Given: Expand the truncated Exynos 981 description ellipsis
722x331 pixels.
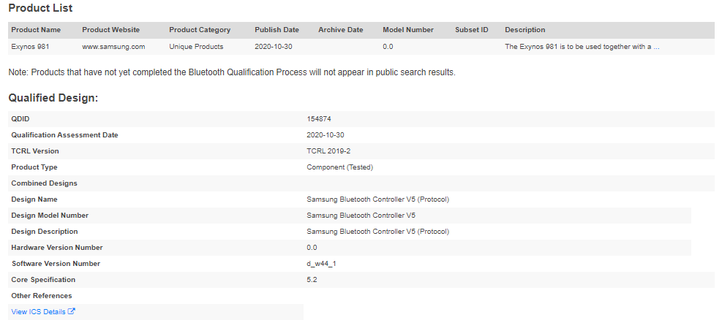Looking at the screenshot, I should [x=656, y=47].
